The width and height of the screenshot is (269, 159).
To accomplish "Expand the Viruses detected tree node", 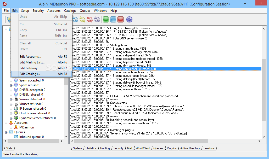I will point(11,99).
